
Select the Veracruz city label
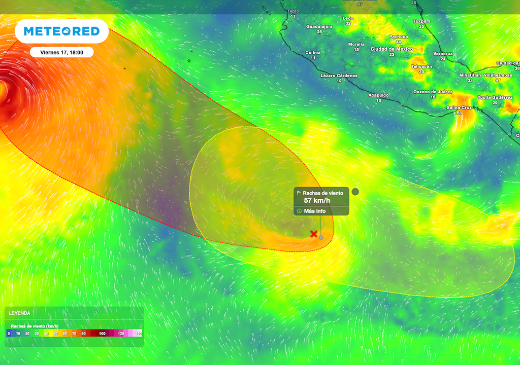coord(443,54)
